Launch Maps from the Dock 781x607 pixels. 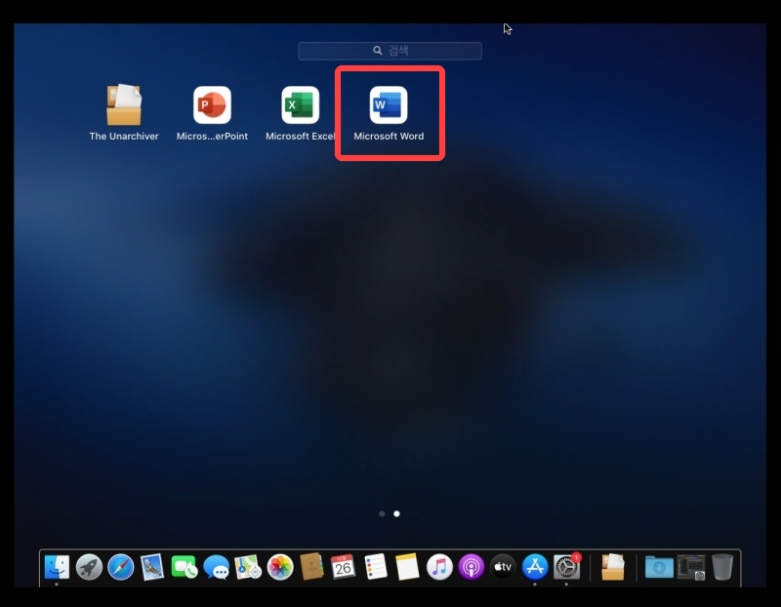click(248, 567)
